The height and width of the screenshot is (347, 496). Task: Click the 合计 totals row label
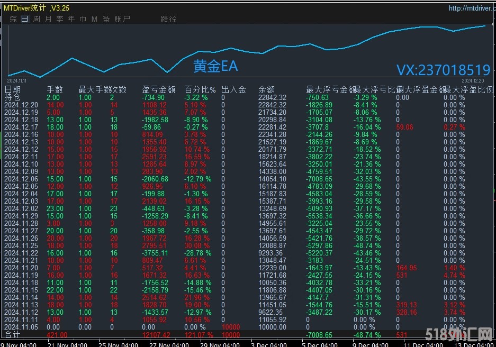(x=12, y=334)
